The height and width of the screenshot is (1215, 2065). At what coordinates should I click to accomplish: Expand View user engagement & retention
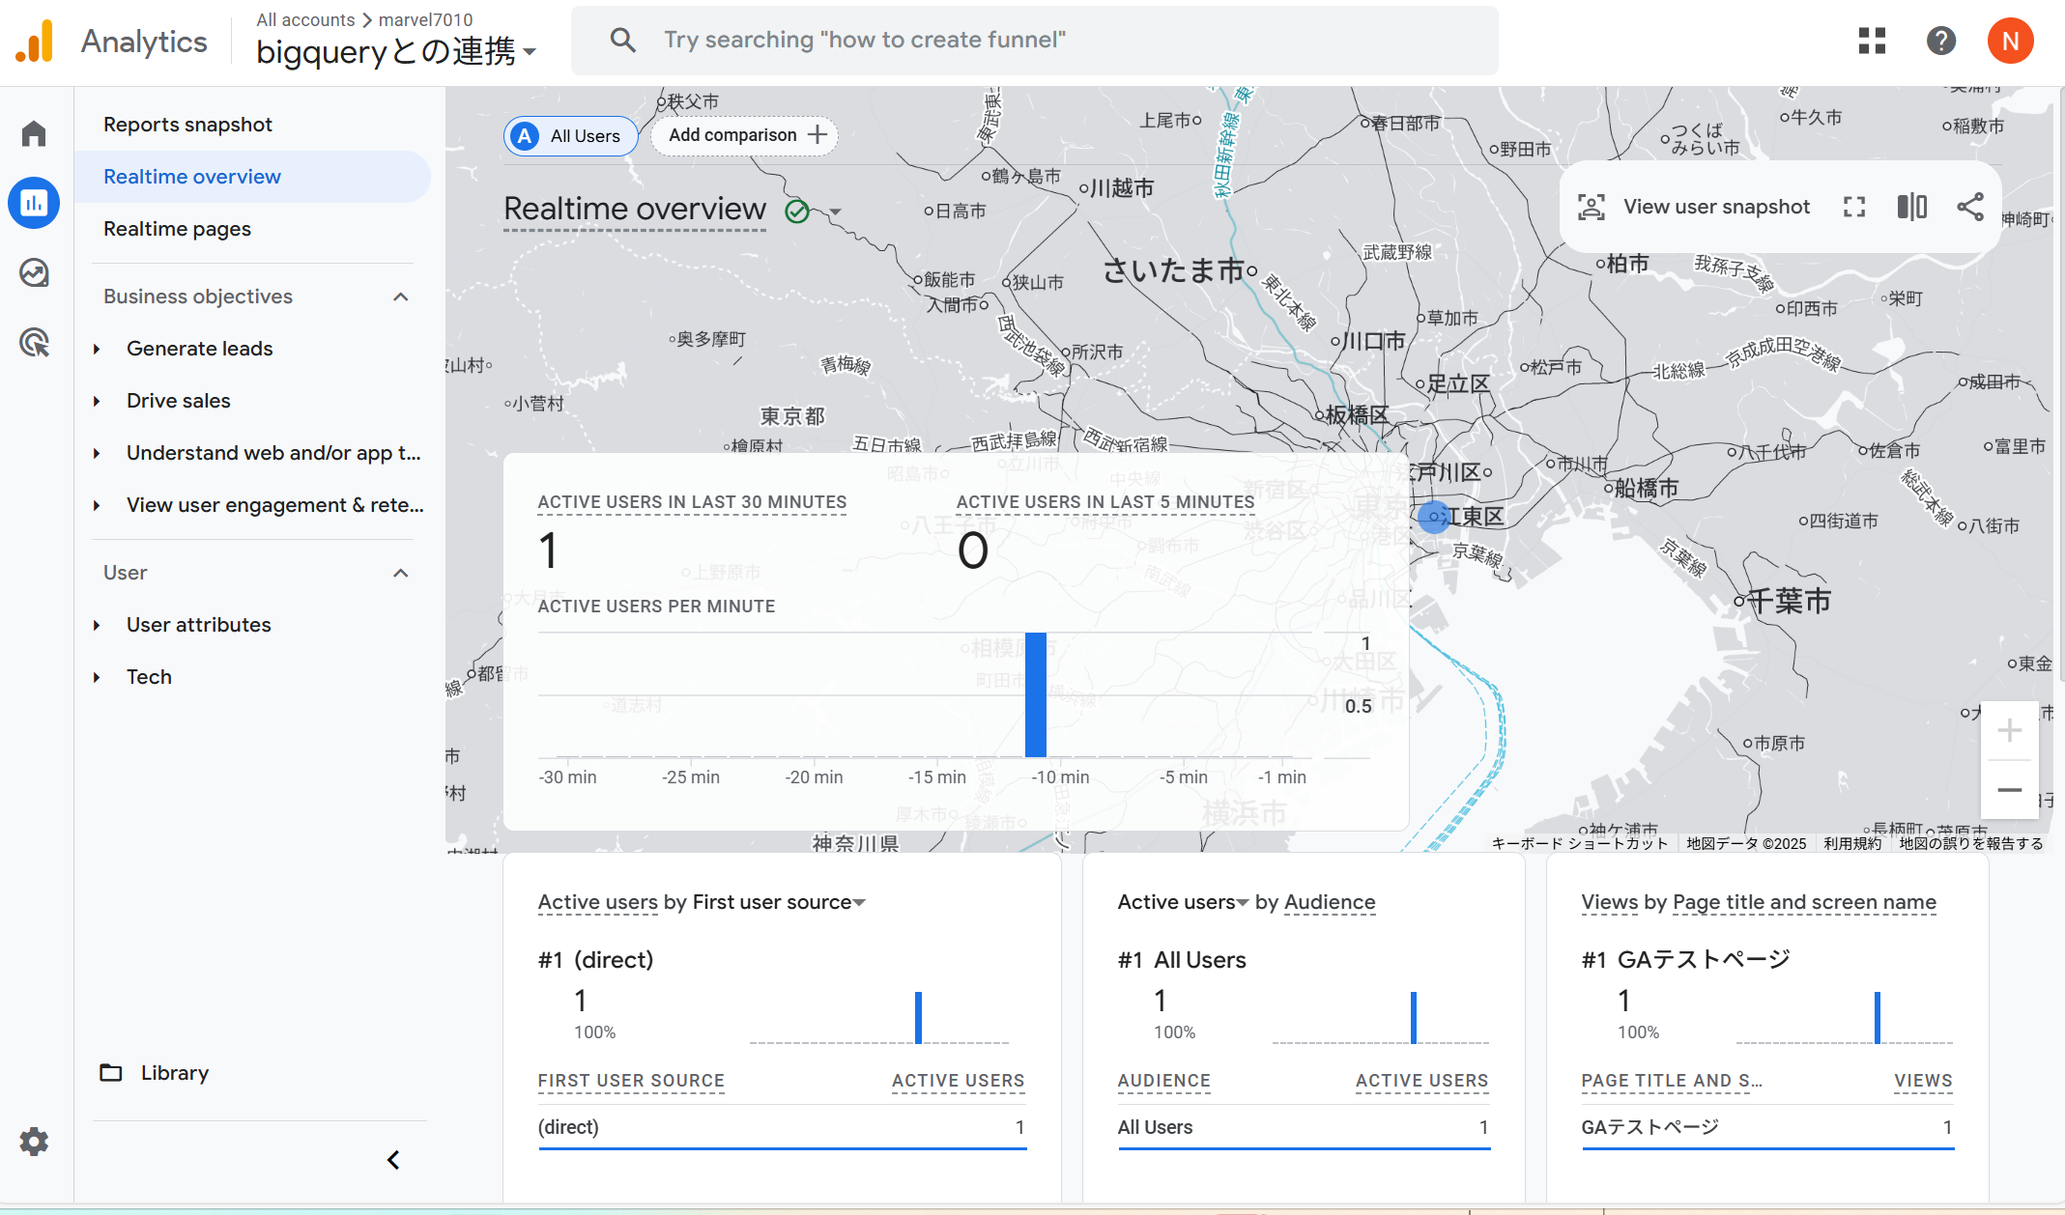tap(97, 505)
